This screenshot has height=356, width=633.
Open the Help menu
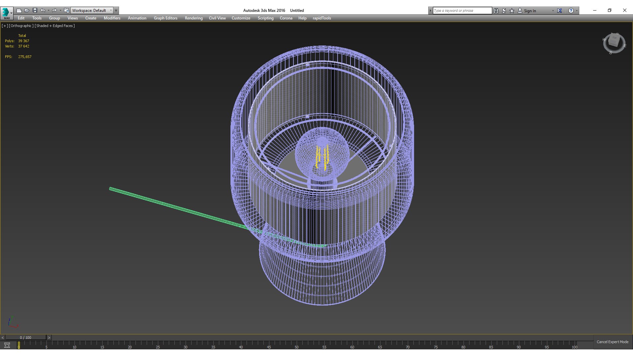point(302,18)
